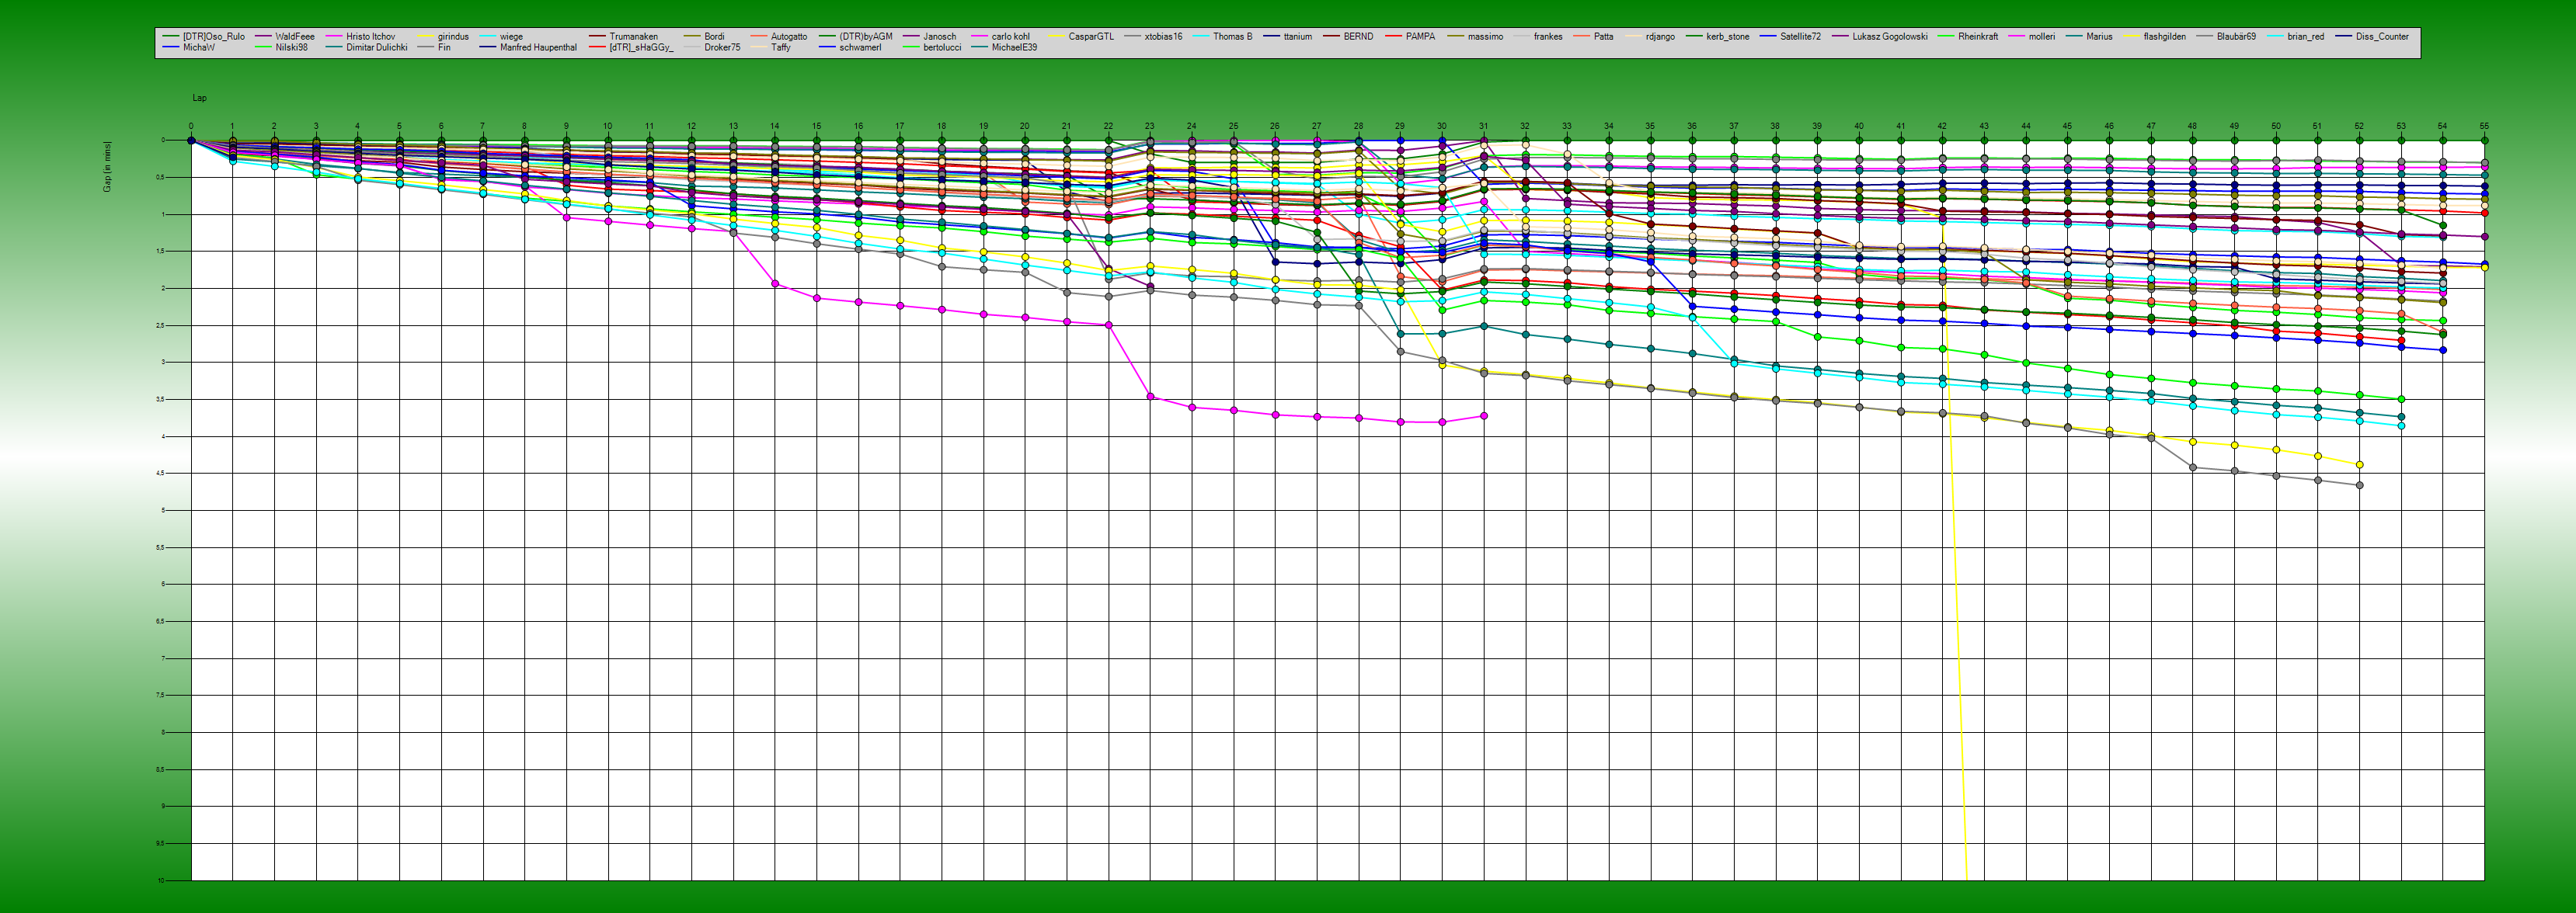Screen dimensions: 2576x913
Task: Click lap number 31 on top axis
Action: (1483, 127)
